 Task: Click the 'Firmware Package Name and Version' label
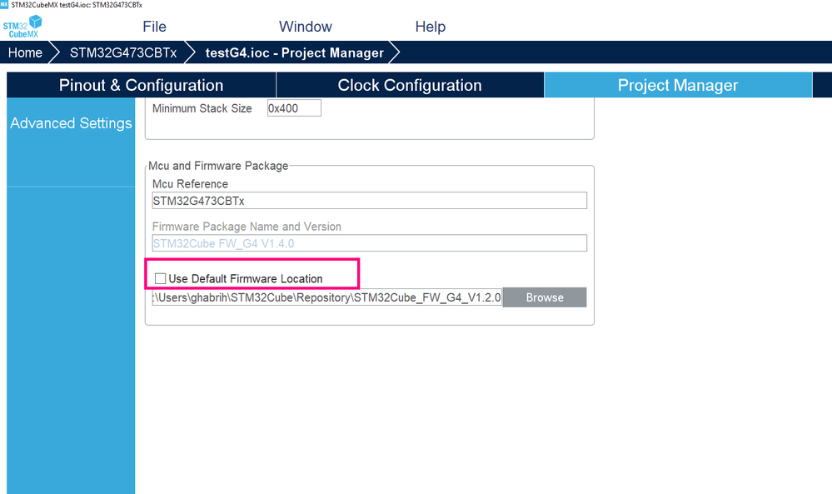click(247, 226)
